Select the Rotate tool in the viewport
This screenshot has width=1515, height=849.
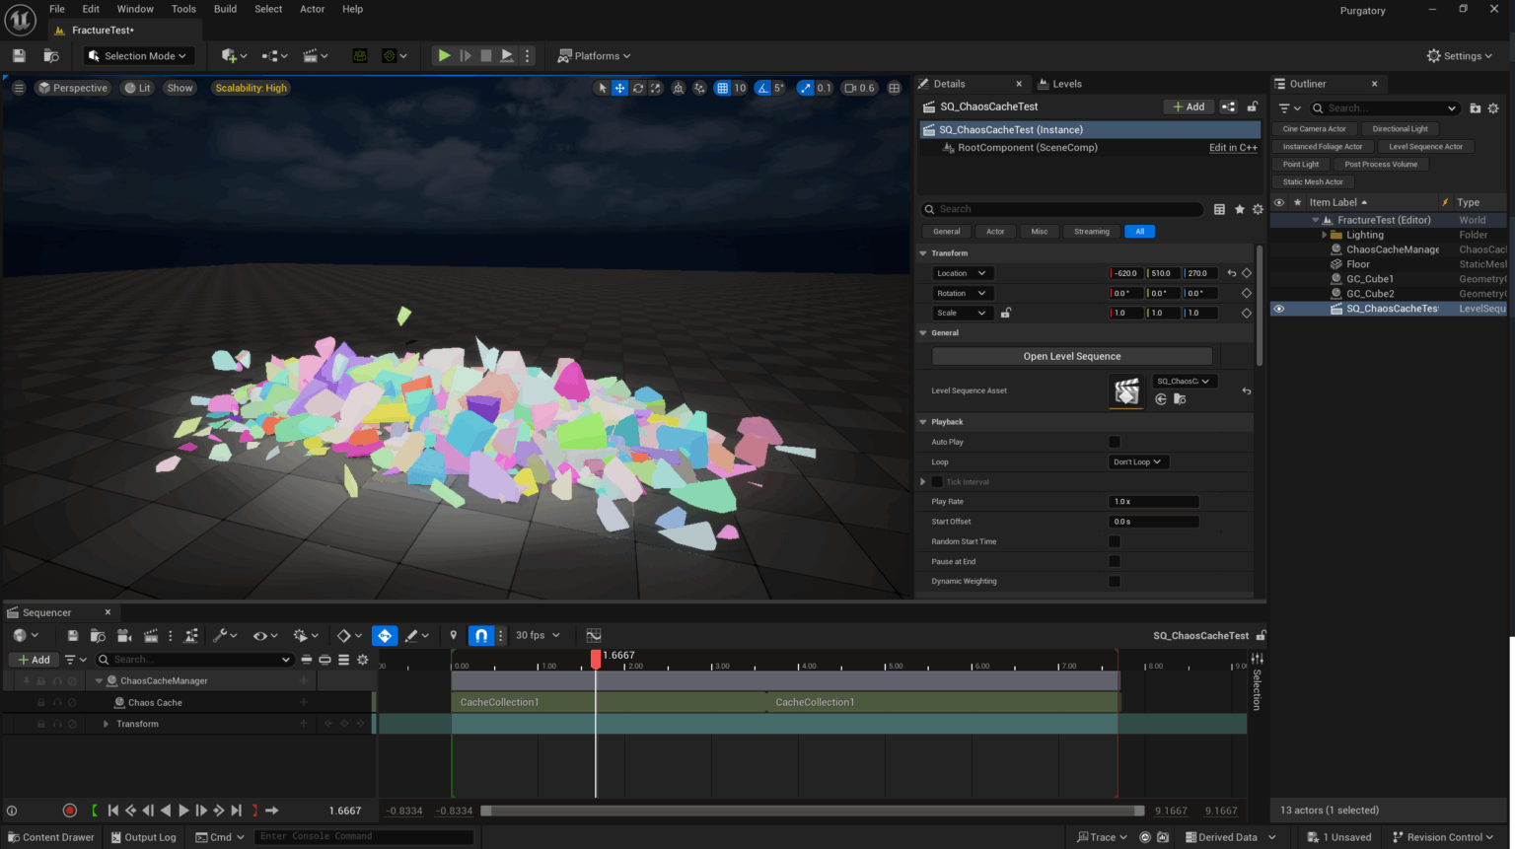(639, 88)
